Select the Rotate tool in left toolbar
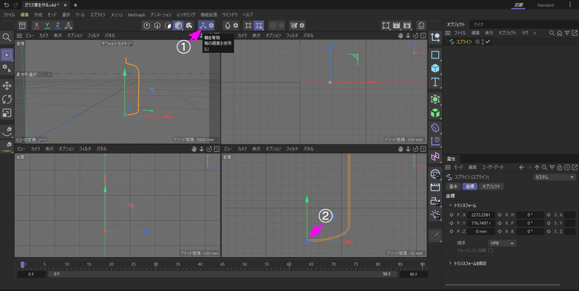Viewport: 579px width, 291px height. pyautogui.click(x=7, y=99)
